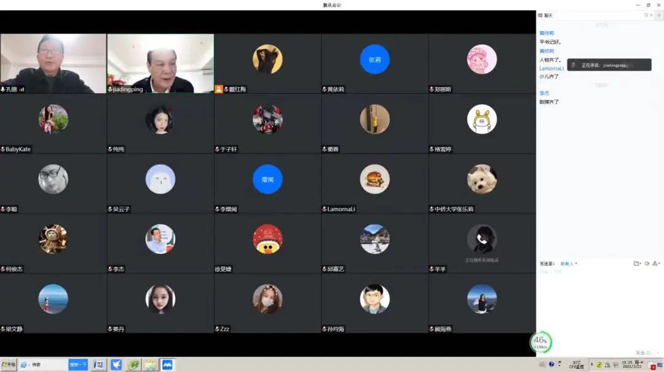Screen dimensions: 664x372
Task: Click sender name LamornaLi in chat
Action: (551, 68)
